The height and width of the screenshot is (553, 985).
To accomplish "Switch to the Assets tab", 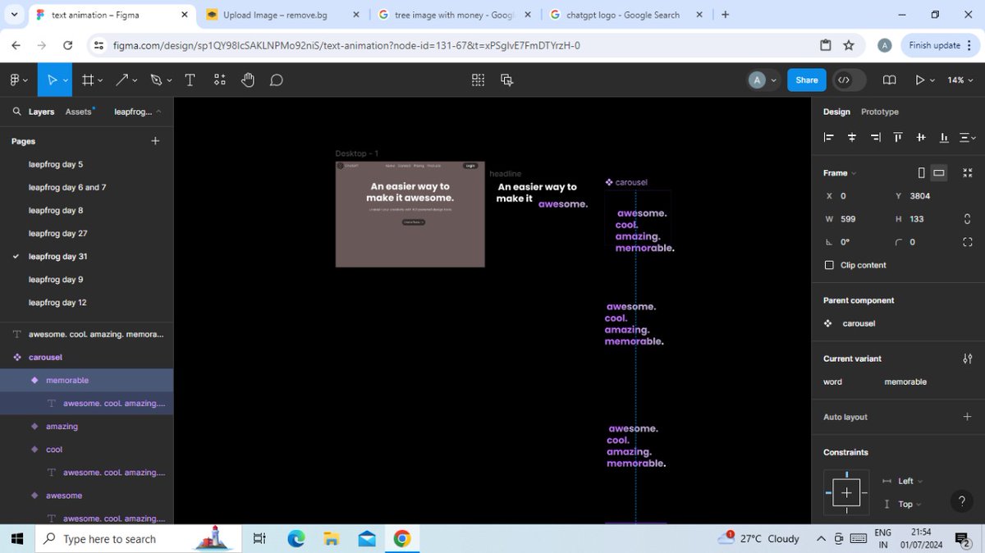I will click(x=80, y=112).
